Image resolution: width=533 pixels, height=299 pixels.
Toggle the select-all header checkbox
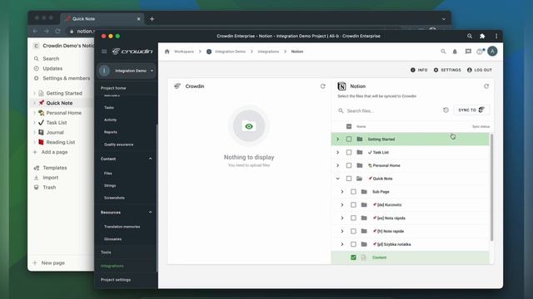(349, 126)
